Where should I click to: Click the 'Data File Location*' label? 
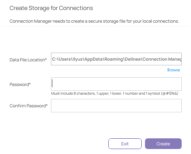[x=28, y=60]
